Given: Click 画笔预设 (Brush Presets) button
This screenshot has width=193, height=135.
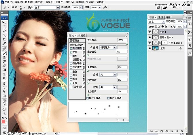Looking at the screenshot, I should [x=77, y=41].
